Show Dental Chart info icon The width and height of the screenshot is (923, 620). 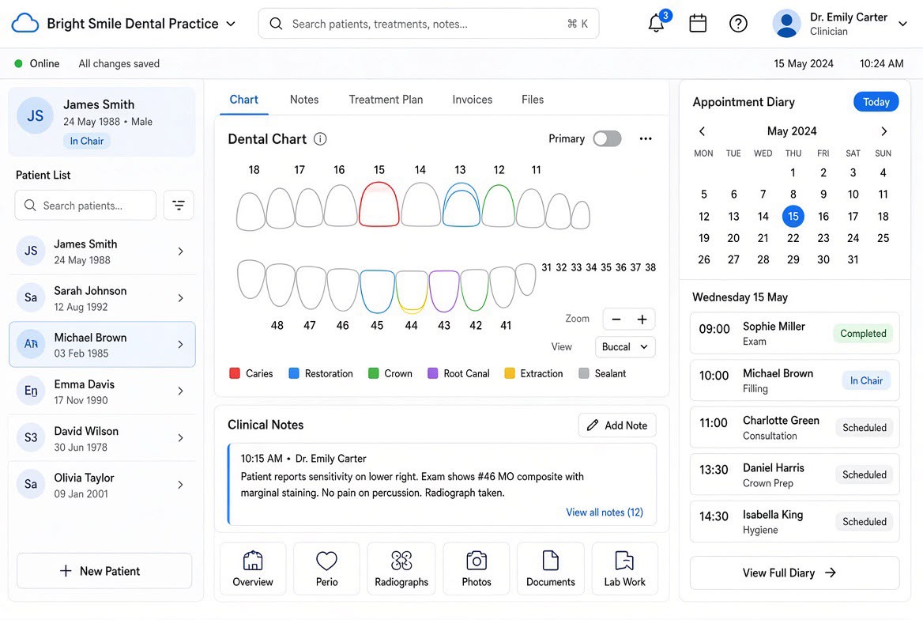[320, 139]
